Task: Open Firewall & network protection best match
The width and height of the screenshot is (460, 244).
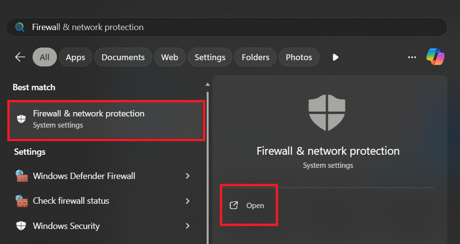Action: click(x=106, y=119)
